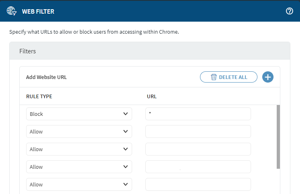Expand the third row's Allow rule dropdown
Screen dimensions: 300x194
click(x=79, y=149)
